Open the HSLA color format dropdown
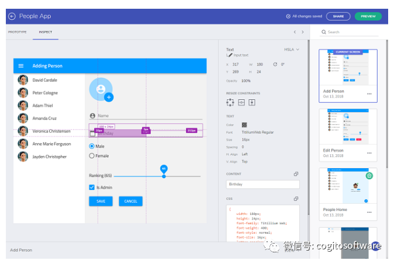 click(292, 50)
